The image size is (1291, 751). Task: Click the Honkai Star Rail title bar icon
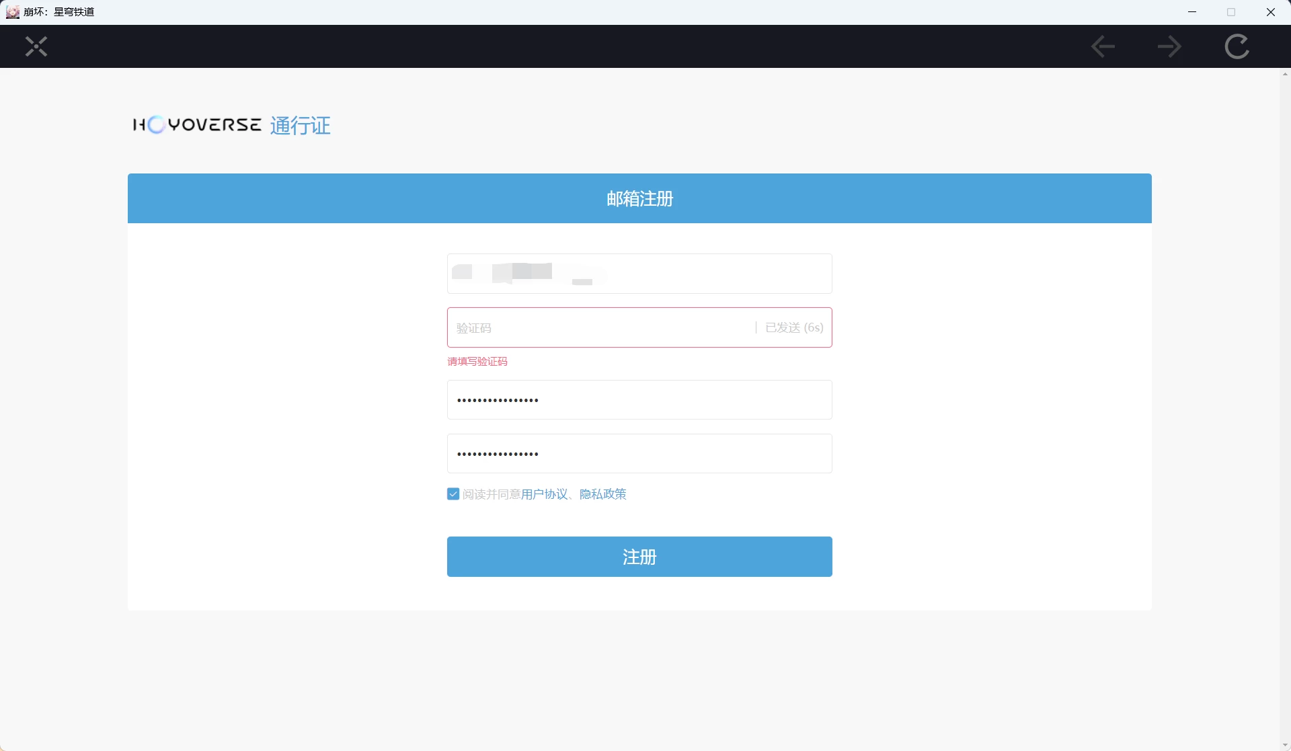[12, 12]
